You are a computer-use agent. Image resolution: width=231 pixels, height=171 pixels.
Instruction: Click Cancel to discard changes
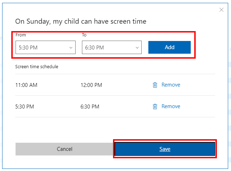[x=65, y=149]
